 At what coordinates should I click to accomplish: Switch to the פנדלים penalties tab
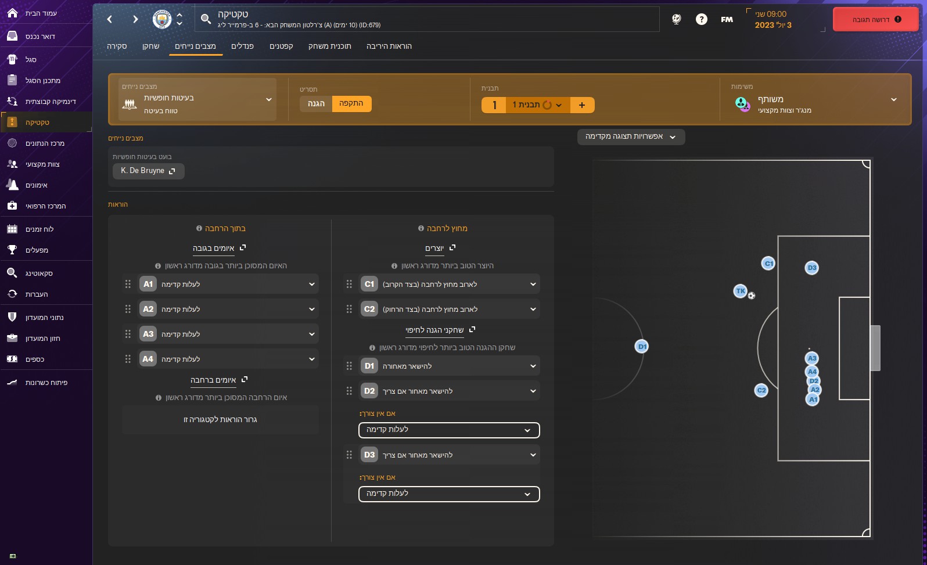click(x=243, y=46)
